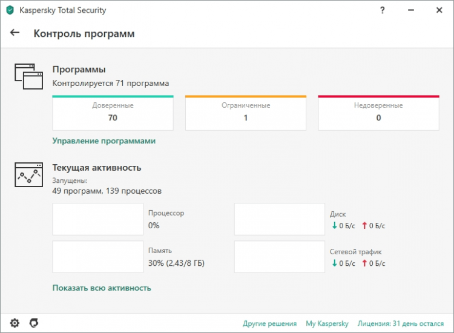The image size is (454, 333).
Task: Open the Untrusted programs tile
Action: 378,113
